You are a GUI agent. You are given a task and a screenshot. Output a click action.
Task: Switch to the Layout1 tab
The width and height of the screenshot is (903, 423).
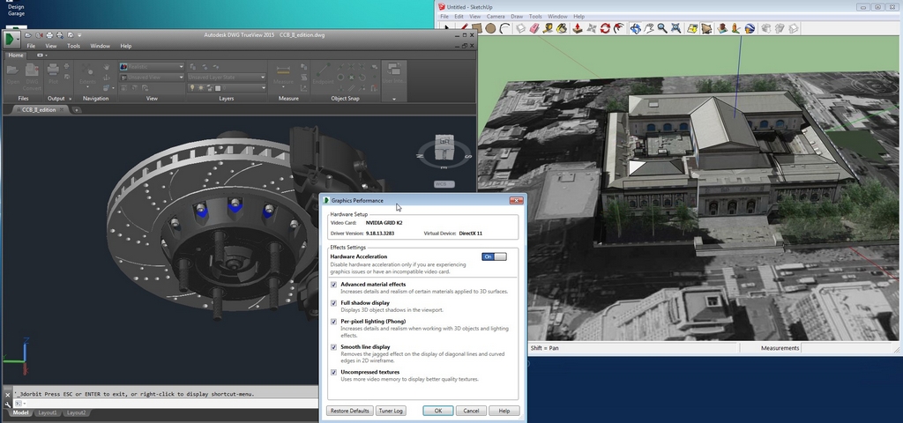pos(48,412)
